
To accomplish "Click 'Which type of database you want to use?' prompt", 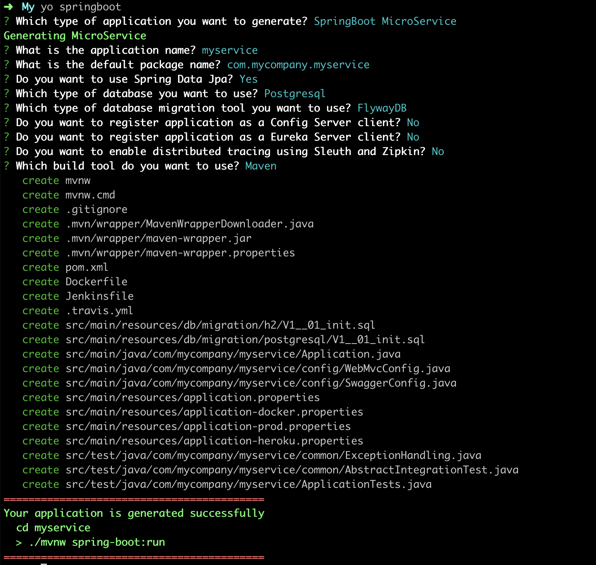I will (137, 94).
